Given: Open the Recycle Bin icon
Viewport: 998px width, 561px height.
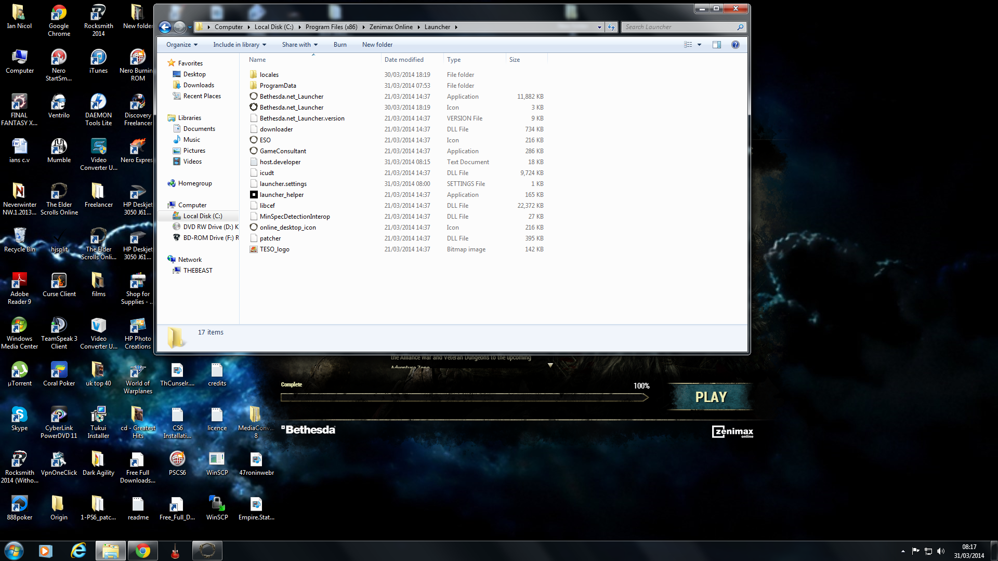Looking at the screenshot, I should [x=20, y=240].
